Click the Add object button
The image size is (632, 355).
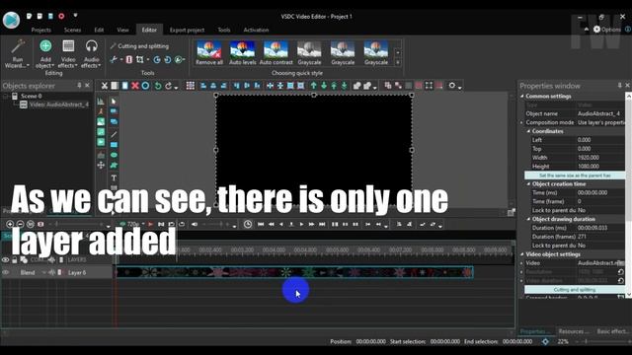coord(45,53)
